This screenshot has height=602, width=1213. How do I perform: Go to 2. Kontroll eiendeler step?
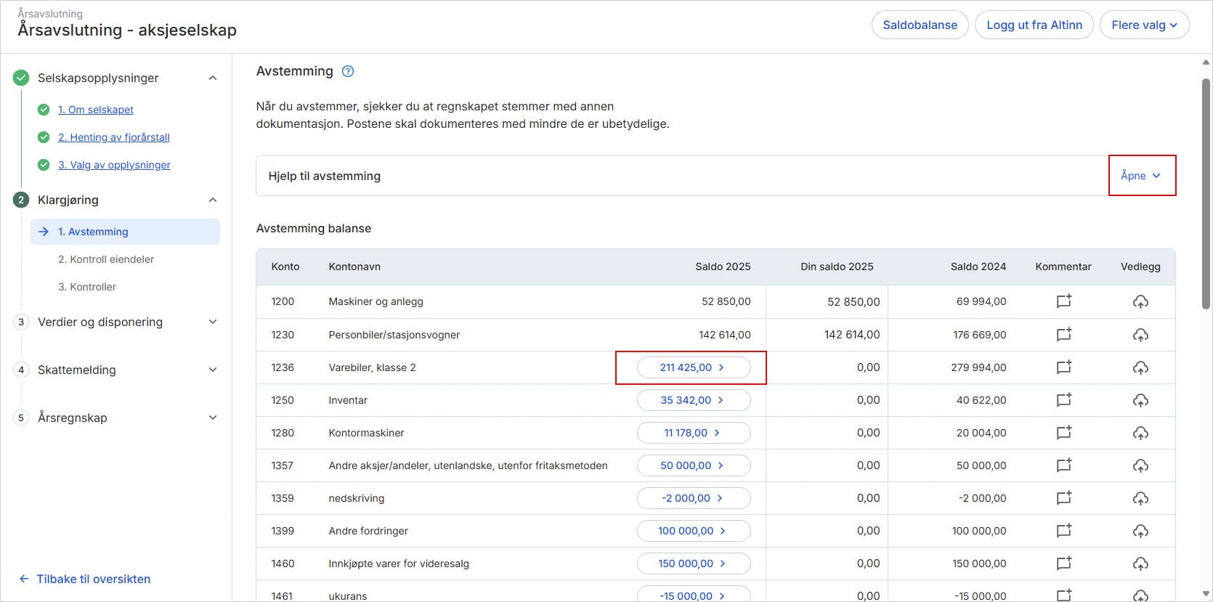(106, 259)
